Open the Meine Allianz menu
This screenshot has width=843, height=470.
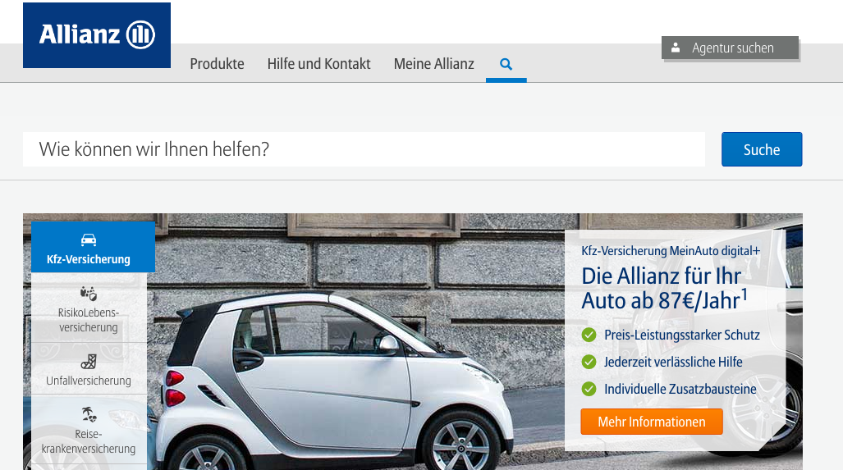434,64
